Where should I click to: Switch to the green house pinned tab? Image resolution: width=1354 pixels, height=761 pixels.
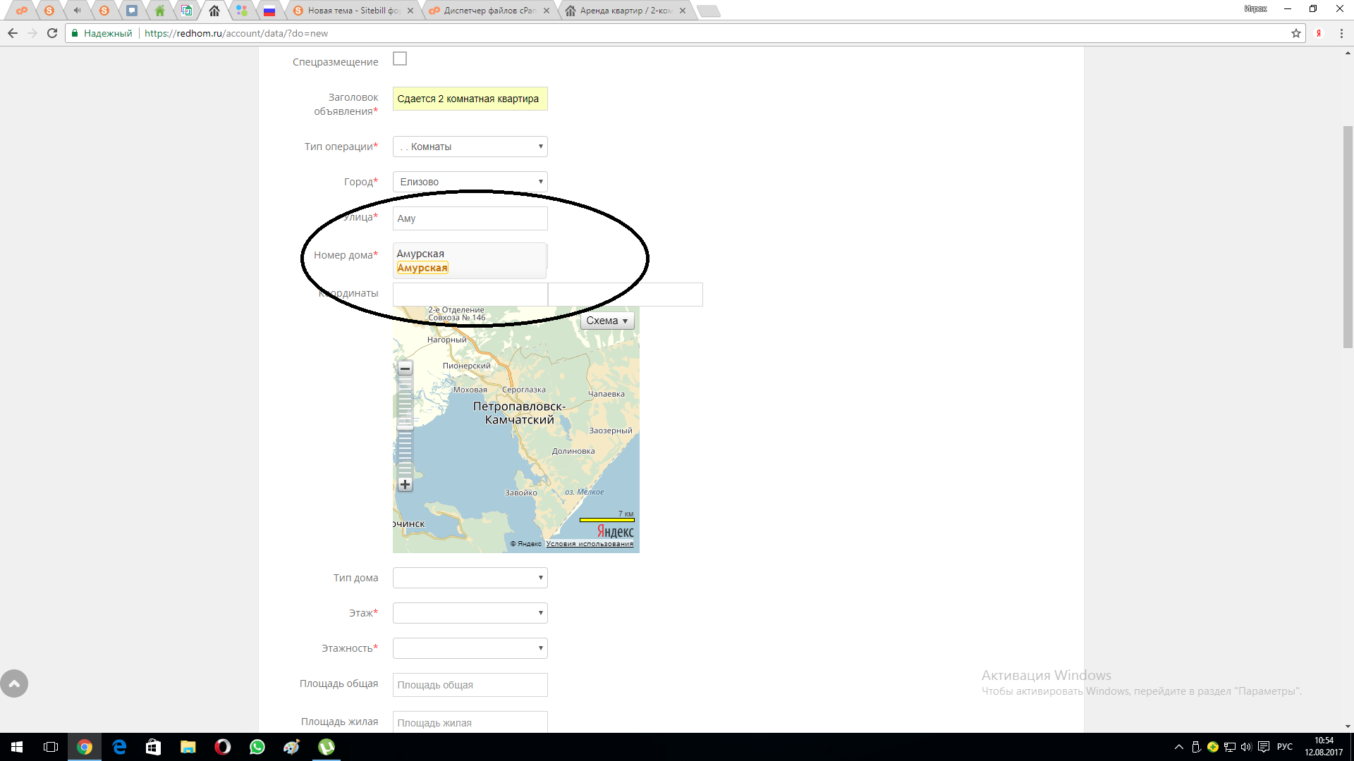[160, 11]
